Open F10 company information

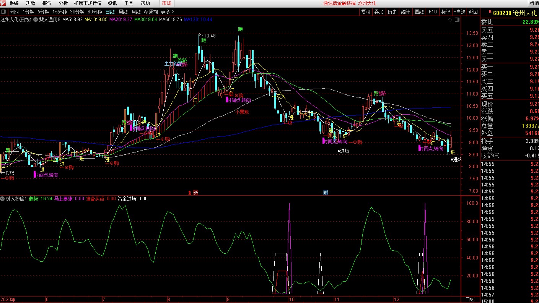coord(432,12)
